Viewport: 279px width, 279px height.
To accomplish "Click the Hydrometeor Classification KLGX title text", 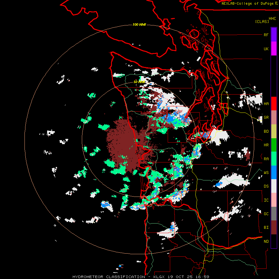I will pos(141,277).
